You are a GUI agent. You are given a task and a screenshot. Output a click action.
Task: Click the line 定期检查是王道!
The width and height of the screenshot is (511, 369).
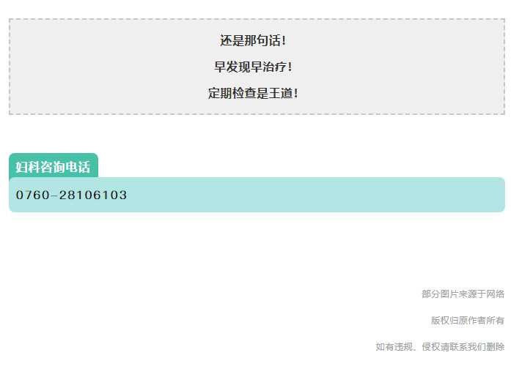(x=253, y=93)
